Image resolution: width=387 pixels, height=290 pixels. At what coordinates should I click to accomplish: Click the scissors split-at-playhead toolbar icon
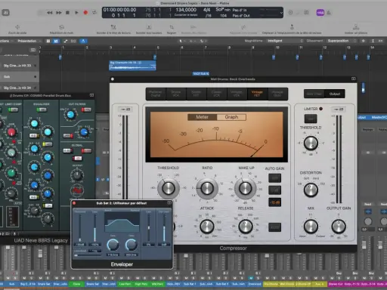113,27
